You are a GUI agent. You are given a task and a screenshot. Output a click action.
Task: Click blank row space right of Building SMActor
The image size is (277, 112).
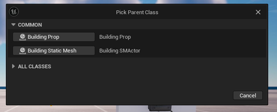201,51
